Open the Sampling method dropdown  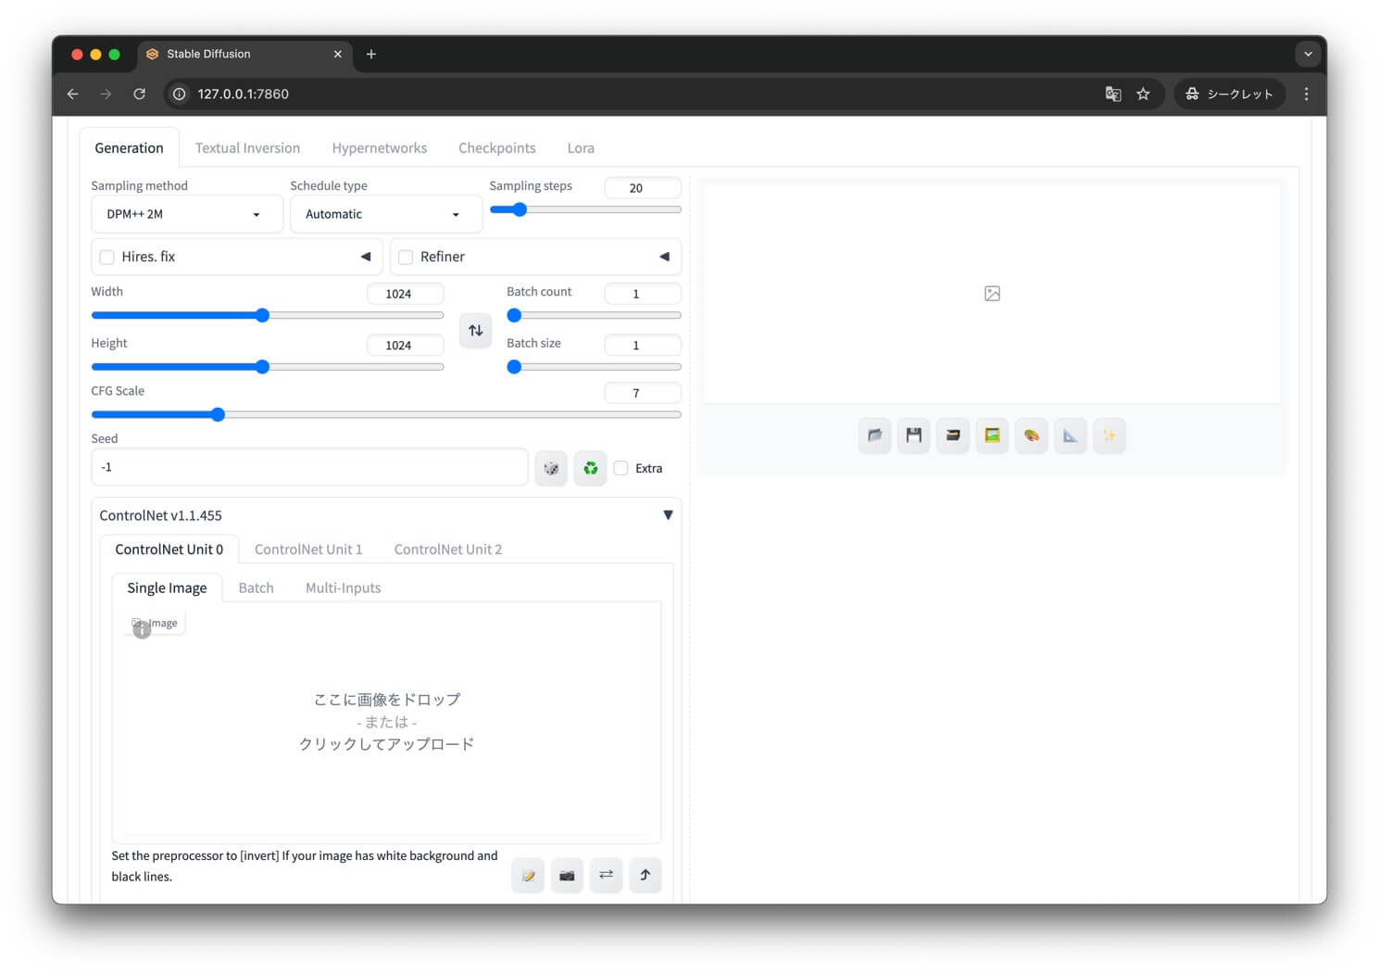click(x=186, y=214)
